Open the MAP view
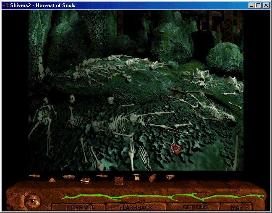 coord(237,207)
